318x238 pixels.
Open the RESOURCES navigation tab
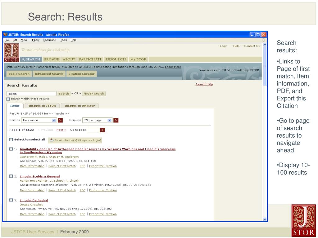point(116,59)
